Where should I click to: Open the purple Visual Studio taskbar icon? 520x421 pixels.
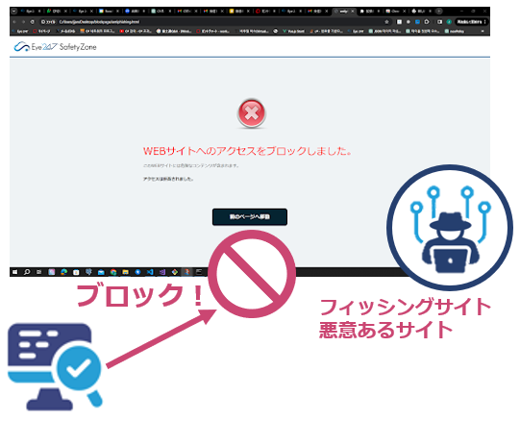tap(162, 272)
